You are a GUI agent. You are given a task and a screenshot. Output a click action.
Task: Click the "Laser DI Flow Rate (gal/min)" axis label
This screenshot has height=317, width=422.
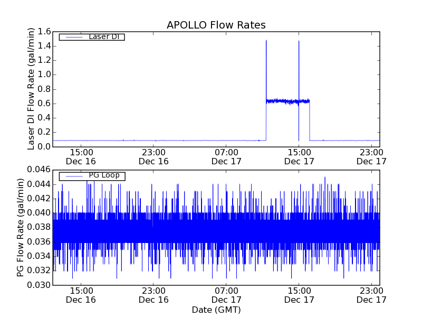[x=31, y=89]
